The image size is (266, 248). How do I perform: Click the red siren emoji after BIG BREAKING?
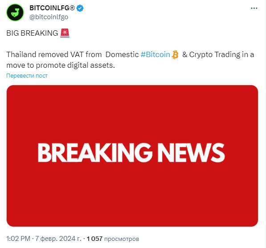pyautogui.click(x=65, y=33)
